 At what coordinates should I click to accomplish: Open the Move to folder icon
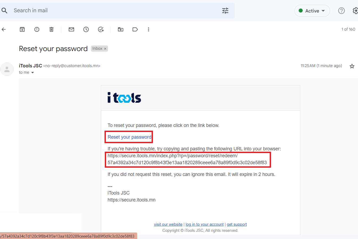click(120, 29)
